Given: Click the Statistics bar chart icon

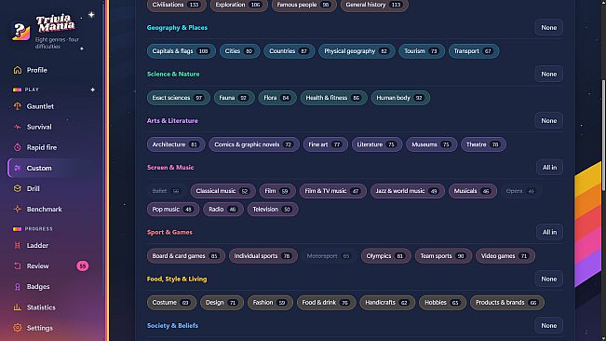Looking at the screenshot, I should click(18, 307).
